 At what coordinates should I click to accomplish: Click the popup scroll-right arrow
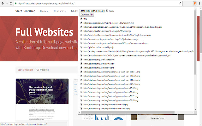pos(193,112)
